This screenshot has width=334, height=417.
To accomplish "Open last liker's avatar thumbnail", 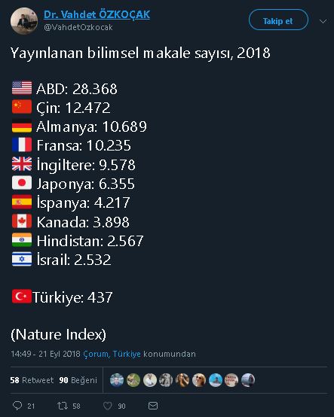I will click(x=248, y=380).
